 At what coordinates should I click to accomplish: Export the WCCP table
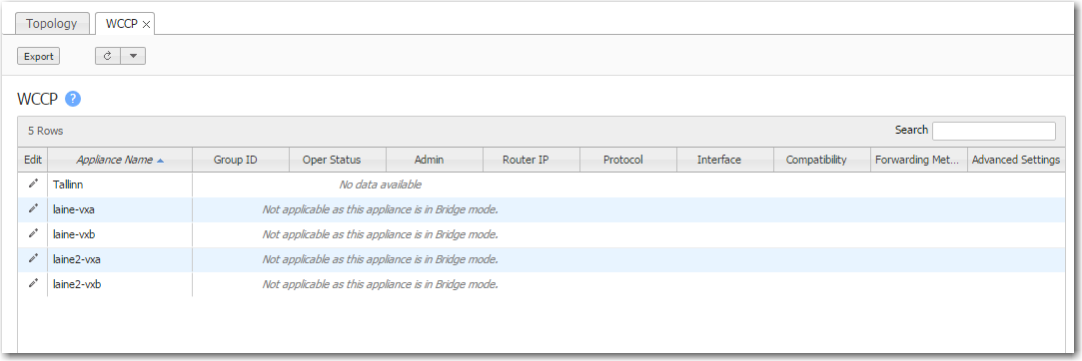(x=39, y=57)
